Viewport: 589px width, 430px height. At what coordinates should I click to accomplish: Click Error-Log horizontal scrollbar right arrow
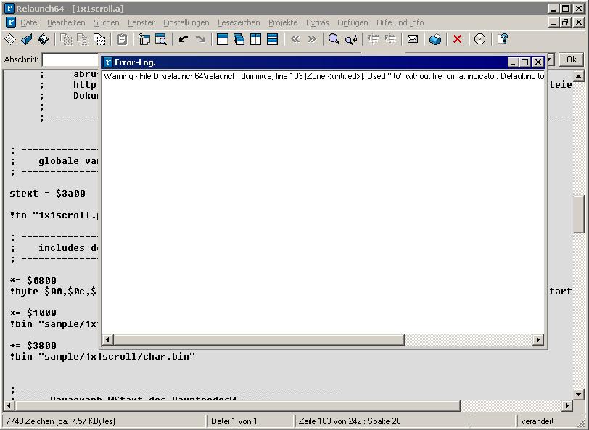click(538, 339)
